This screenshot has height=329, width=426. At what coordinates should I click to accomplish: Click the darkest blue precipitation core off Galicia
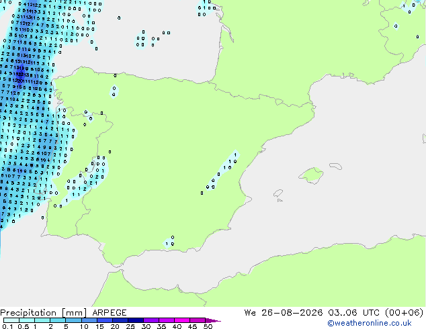coord(21,73)
